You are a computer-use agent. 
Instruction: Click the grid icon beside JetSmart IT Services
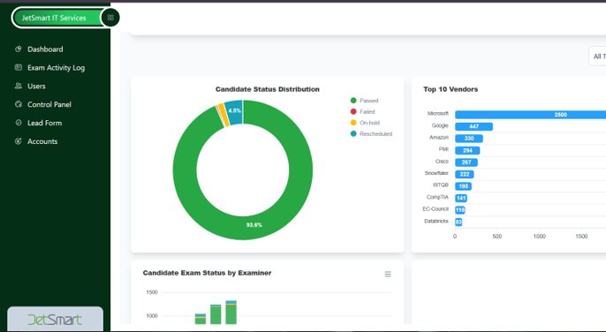110,18
